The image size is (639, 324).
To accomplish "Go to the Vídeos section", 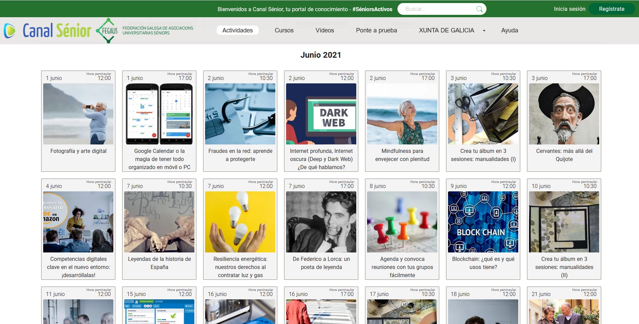I will pyautogui.click(x=325, y=30).
